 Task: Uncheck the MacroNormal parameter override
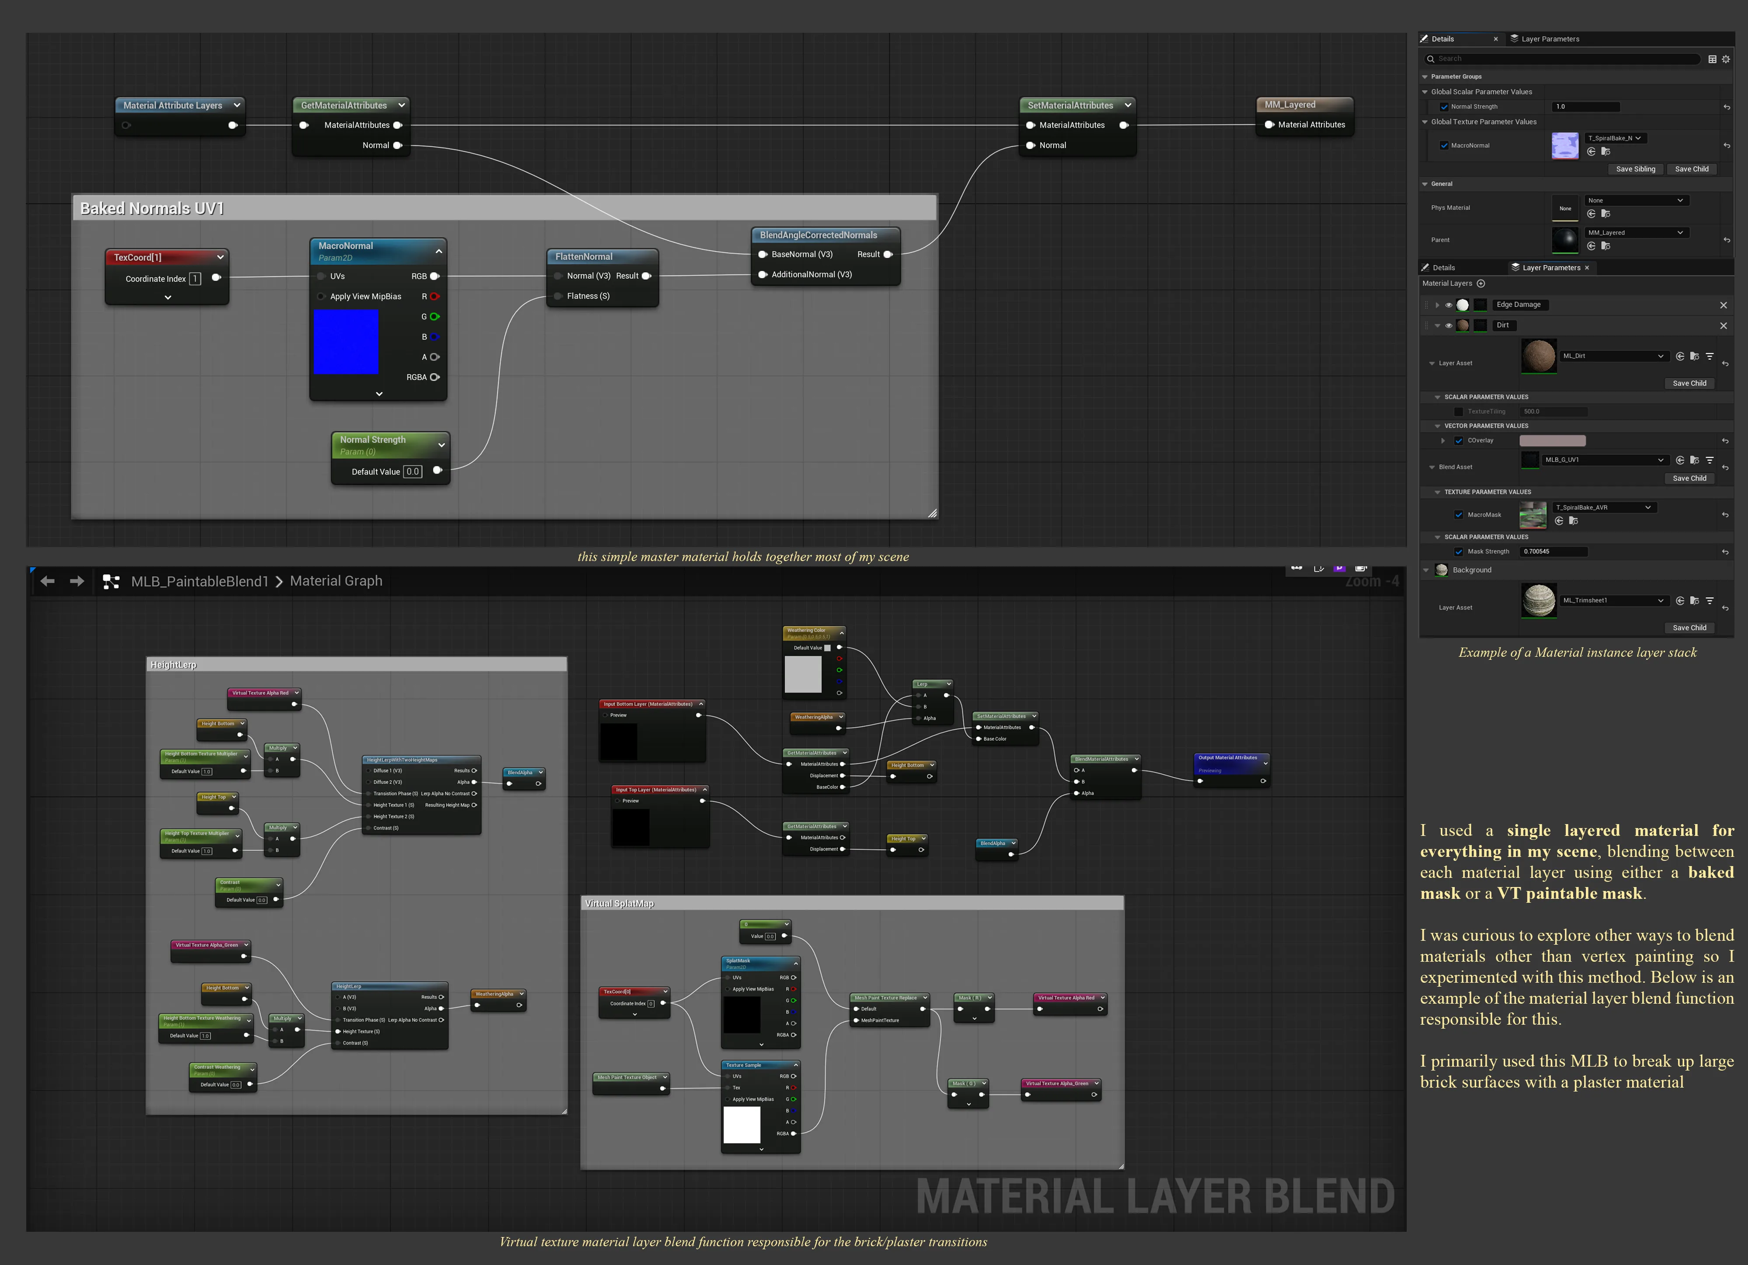pos(1444,146)
